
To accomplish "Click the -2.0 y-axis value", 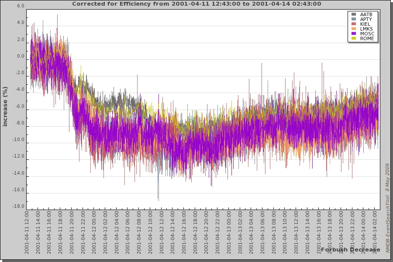I will point(20,73).
